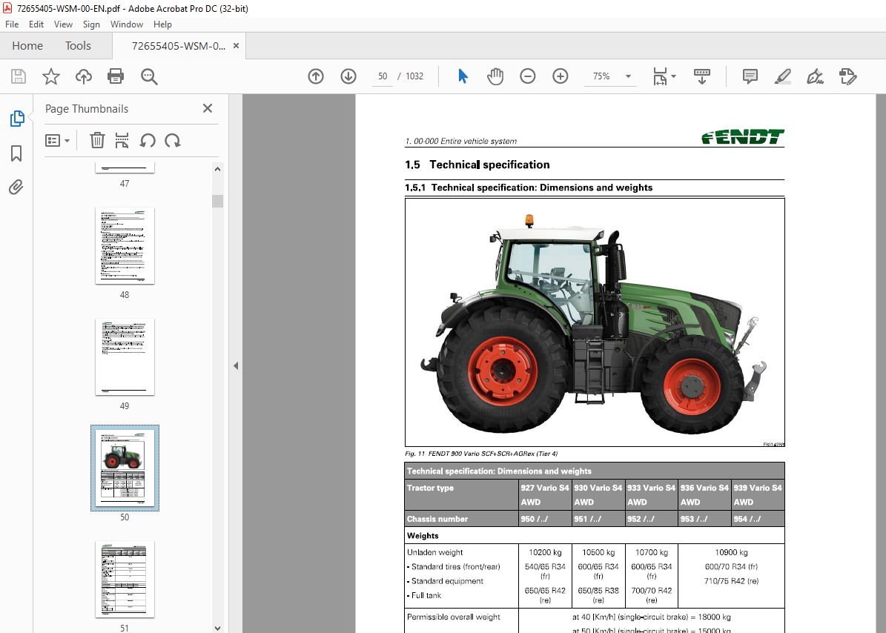Click the stamp tool icon in toolbar
Viewport: 886px width, 633px height.
847,76
